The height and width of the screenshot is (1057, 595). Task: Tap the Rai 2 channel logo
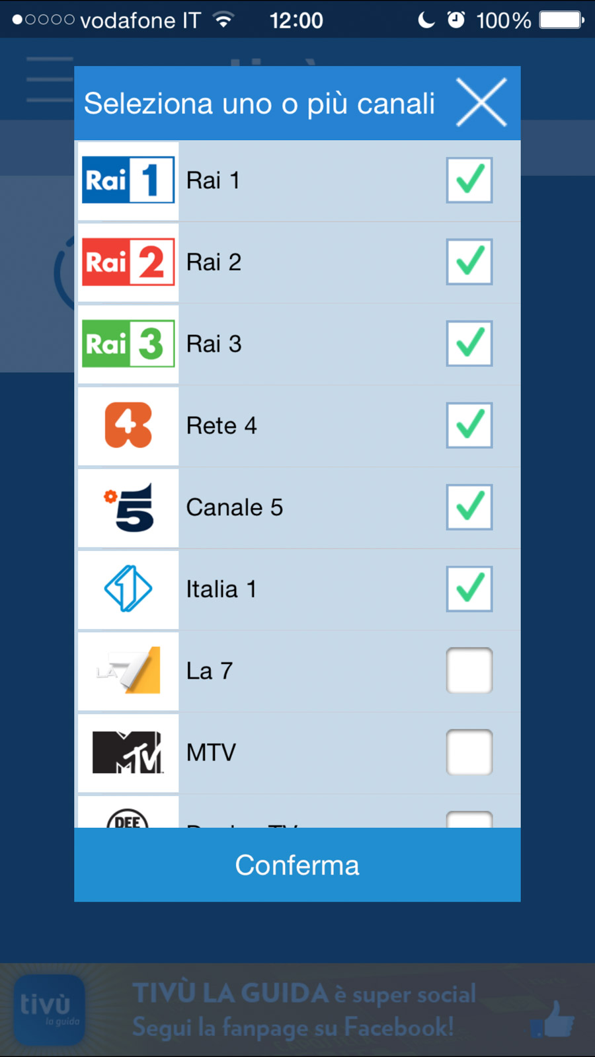tap(128, 262)
